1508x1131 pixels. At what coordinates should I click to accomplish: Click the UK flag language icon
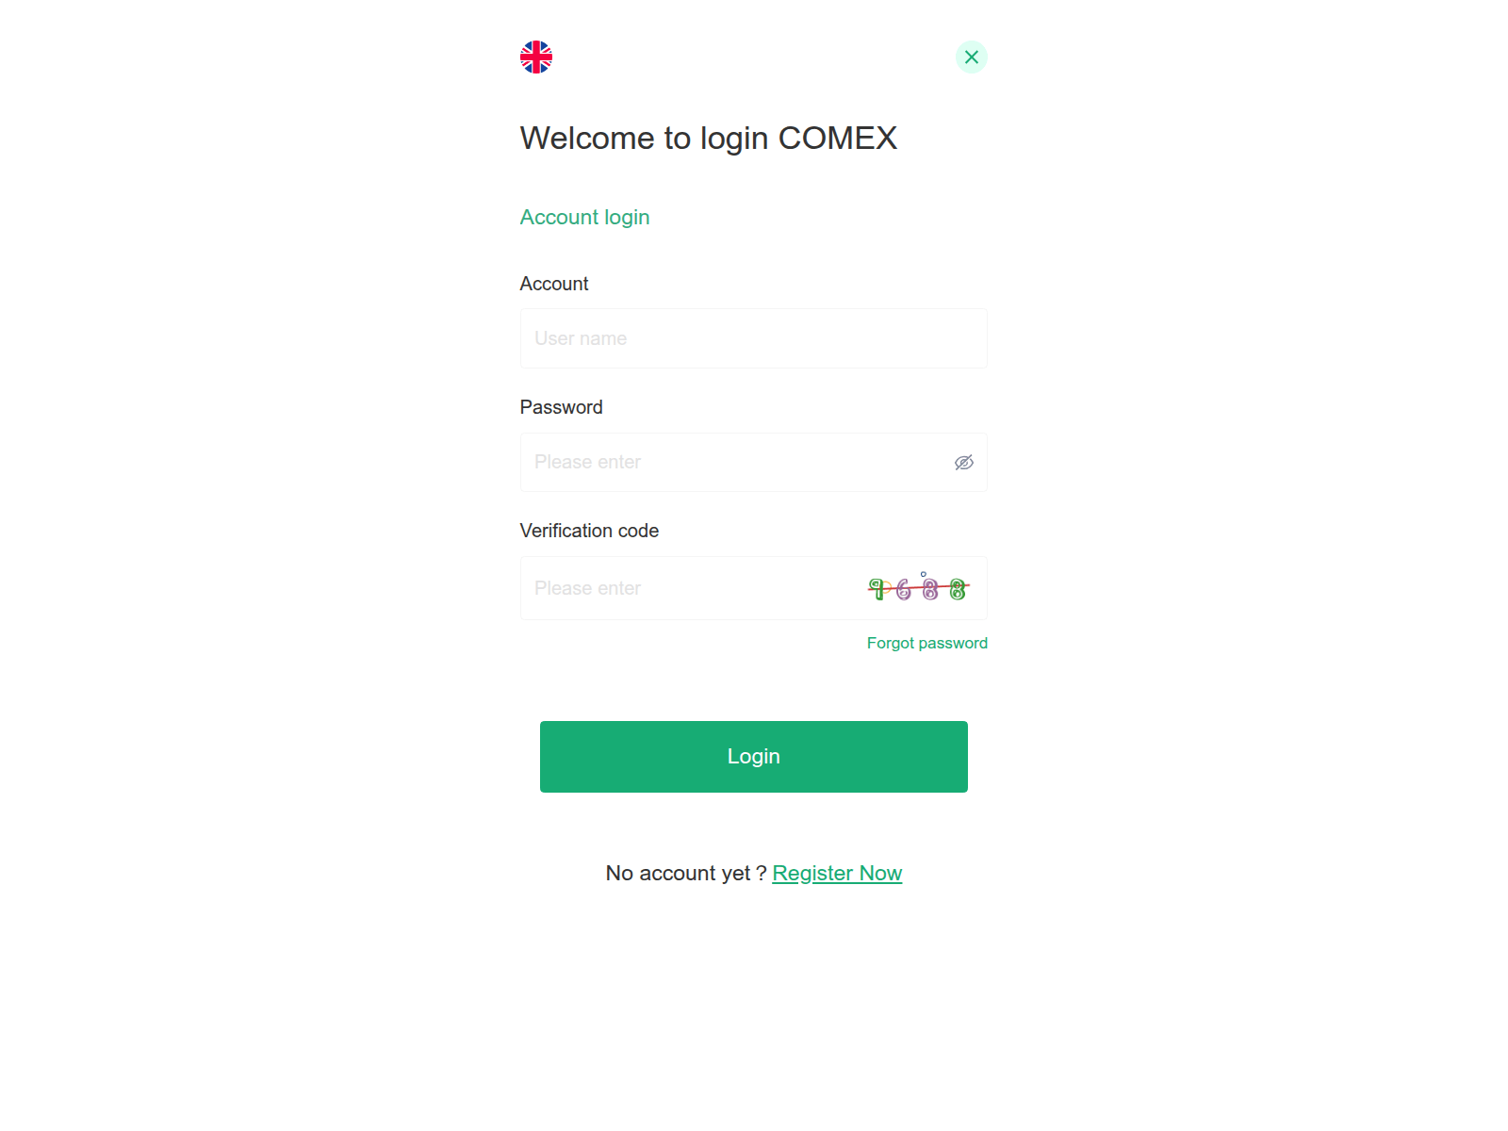(x=536, y=57)
